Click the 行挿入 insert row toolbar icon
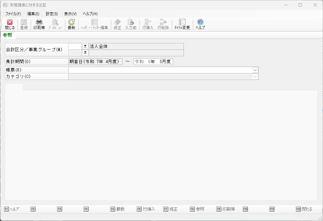The height and width of the screenshot is (221, 323). tap(148, 22)
